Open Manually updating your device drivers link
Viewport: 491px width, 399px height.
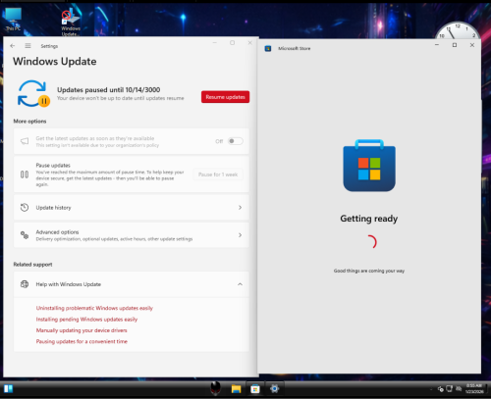[x=82, y=330]
